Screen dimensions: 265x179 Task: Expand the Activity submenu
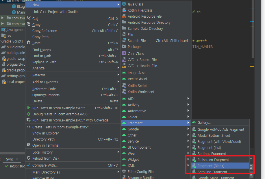[x=156, y=105]
